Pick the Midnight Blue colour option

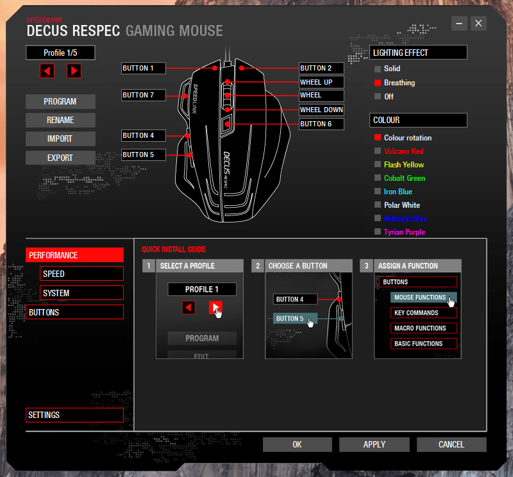click(378, 218)
